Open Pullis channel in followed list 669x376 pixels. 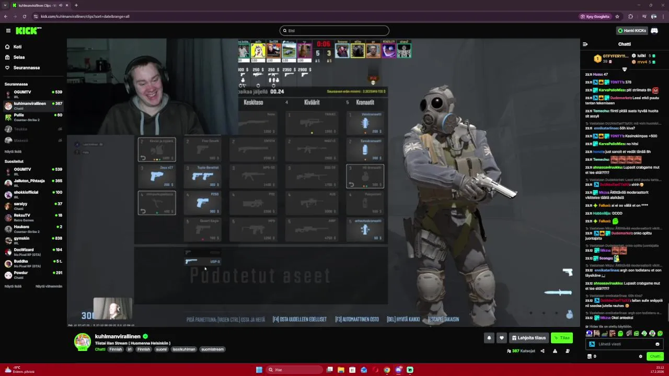[32, 117]
